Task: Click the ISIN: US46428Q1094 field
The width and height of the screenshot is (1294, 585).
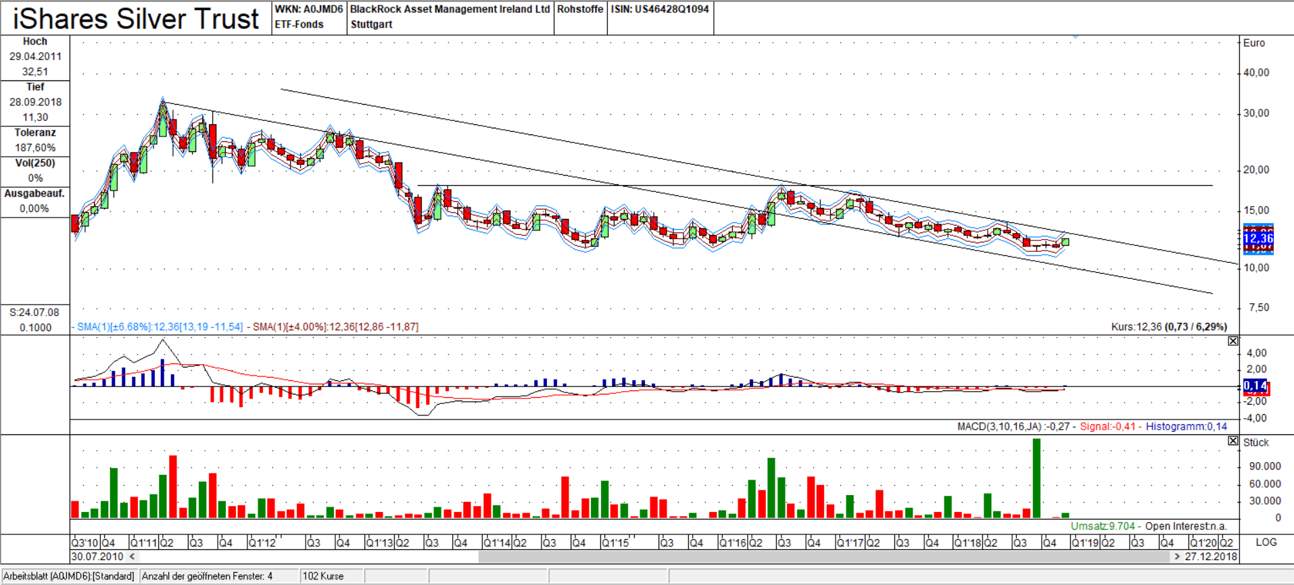Action: click(660, 9)
